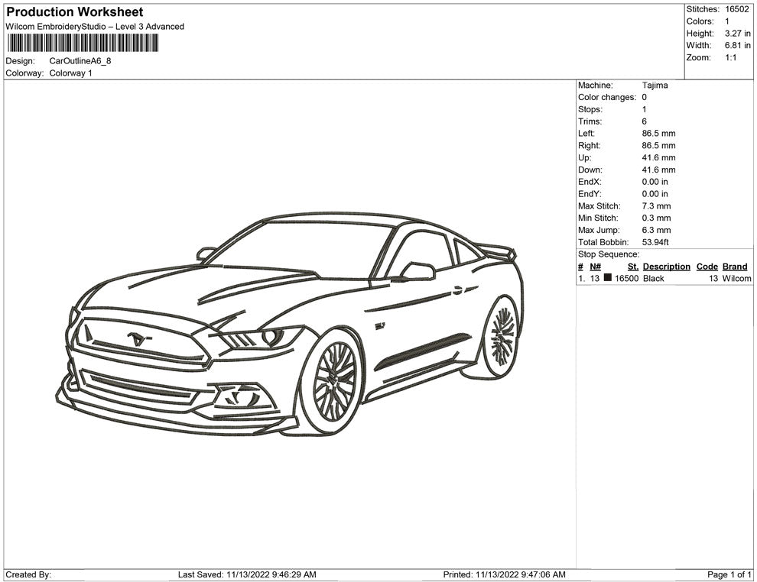Click the barcode under the worksheet title
Viewport: 757px width, 582px height.
point(83,43)
